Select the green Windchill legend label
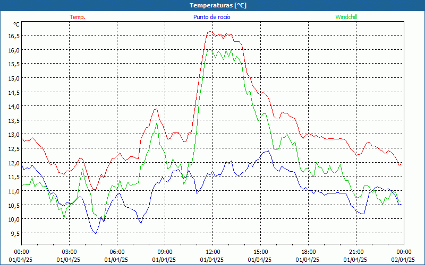The height and width of the screenshot is (265, 425). click(x=346, y=17)
